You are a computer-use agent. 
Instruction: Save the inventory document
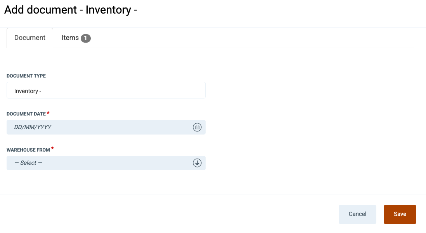(x=400, y=214)
